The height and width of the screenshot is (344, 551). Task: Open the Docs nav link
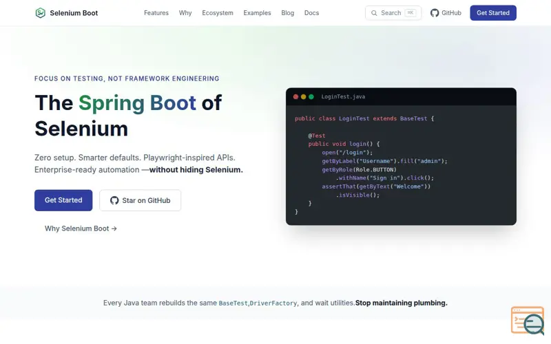(312, 13)
